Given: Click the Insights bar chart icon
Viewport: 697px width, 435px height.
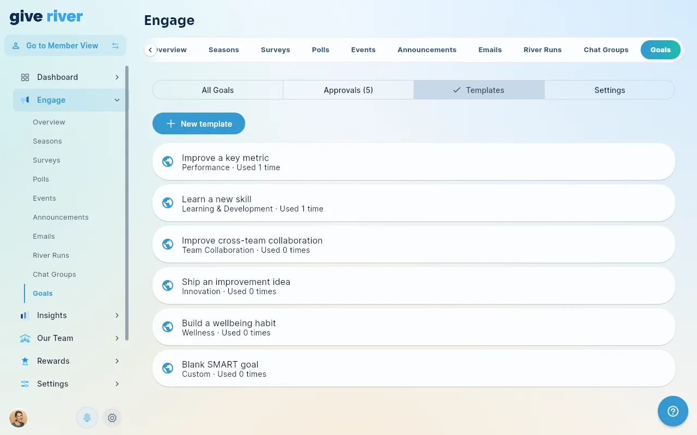Looking at the screenshot, I should (x=25, y=315).
